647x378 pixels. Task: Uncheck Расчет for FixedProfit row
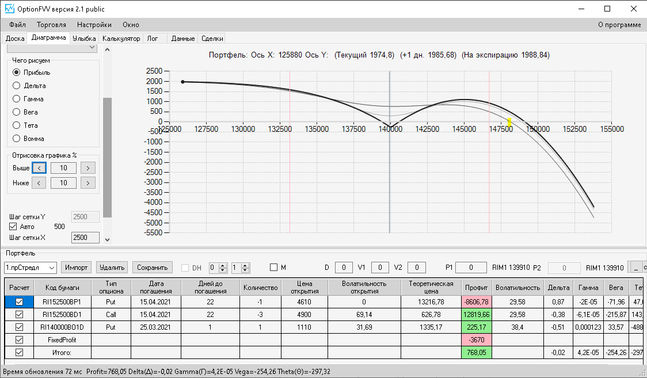19,339
